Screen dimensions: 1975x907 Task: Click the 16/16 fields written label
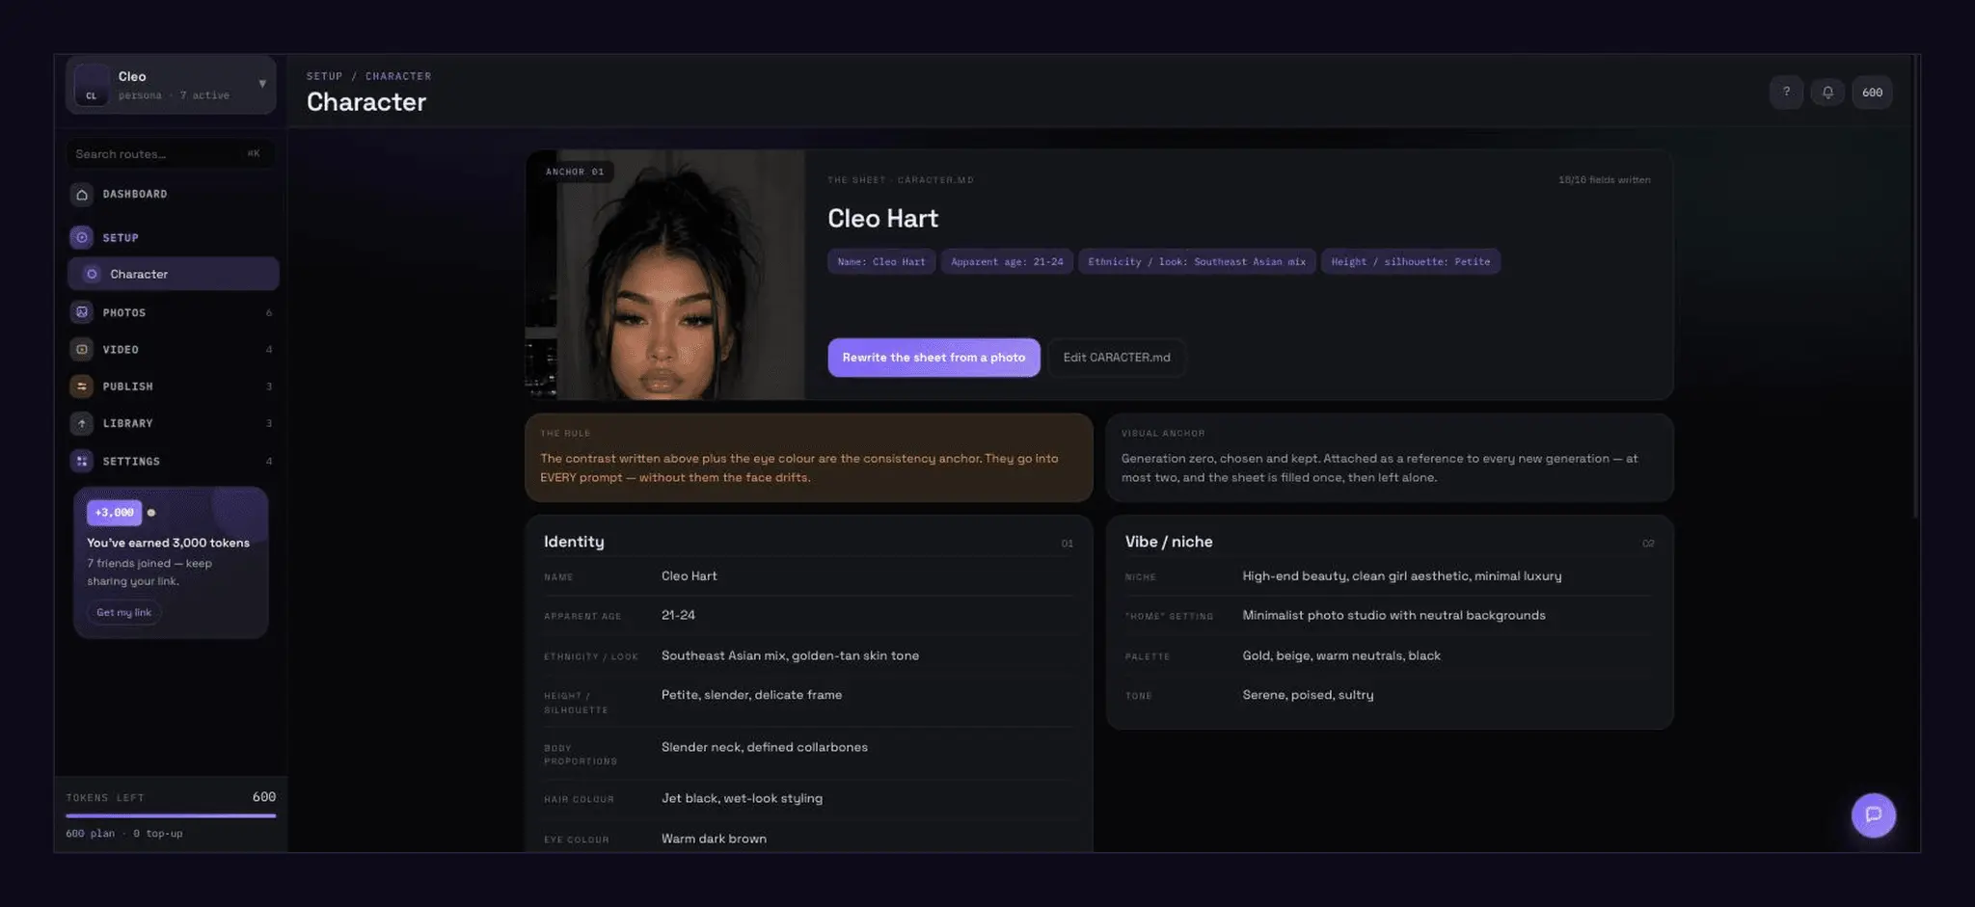pyautogui.click(x=1604, y=180)
